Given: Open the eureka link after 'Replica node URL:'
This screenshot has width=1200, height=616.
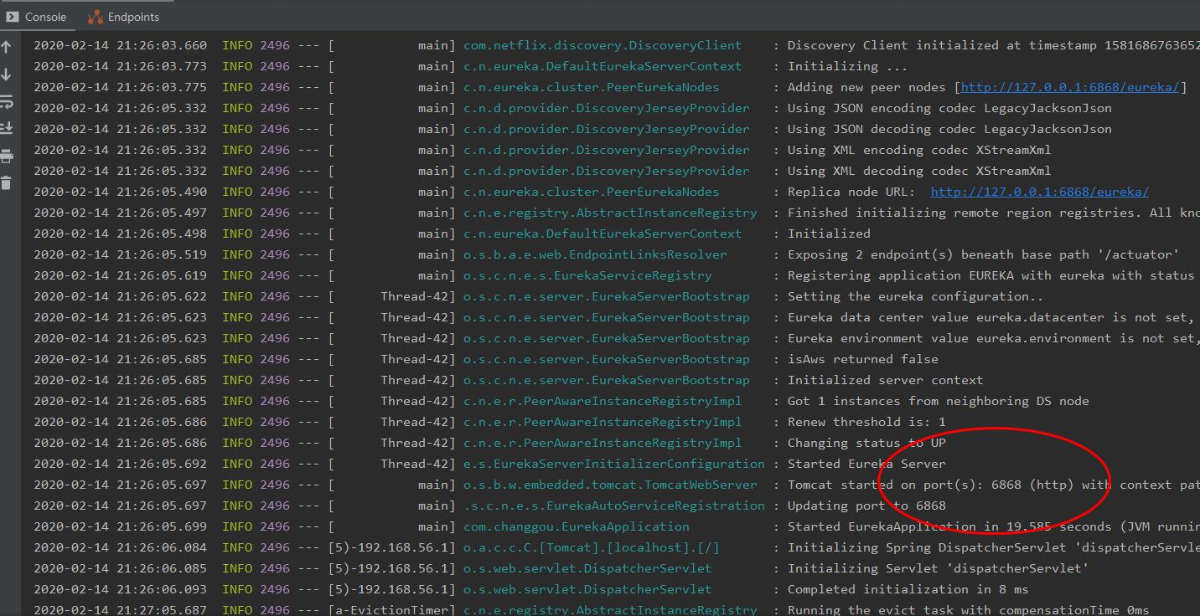Looking at the screenshot, I should coord(1039,192).
